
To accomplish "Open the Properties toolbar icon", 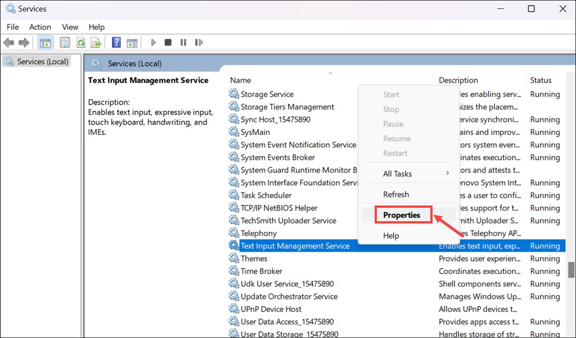I will (65, 42).
